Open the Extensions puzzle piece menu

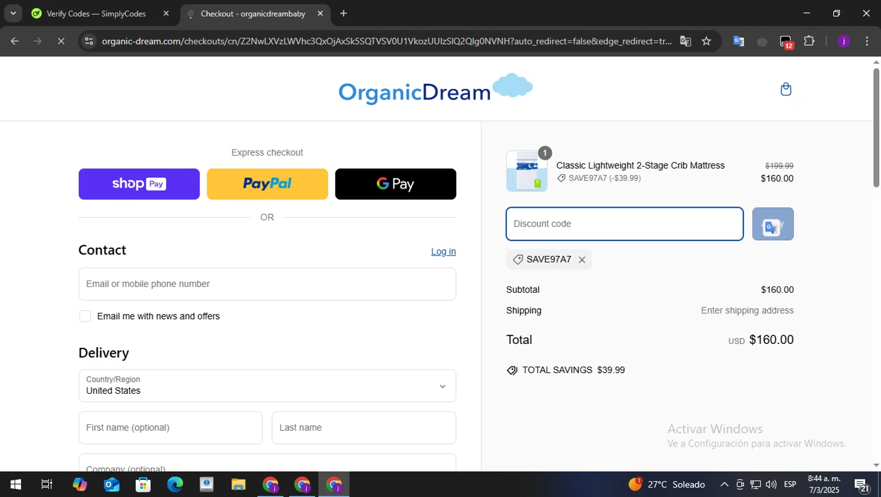pyautogui.click(x=809, y=41)
